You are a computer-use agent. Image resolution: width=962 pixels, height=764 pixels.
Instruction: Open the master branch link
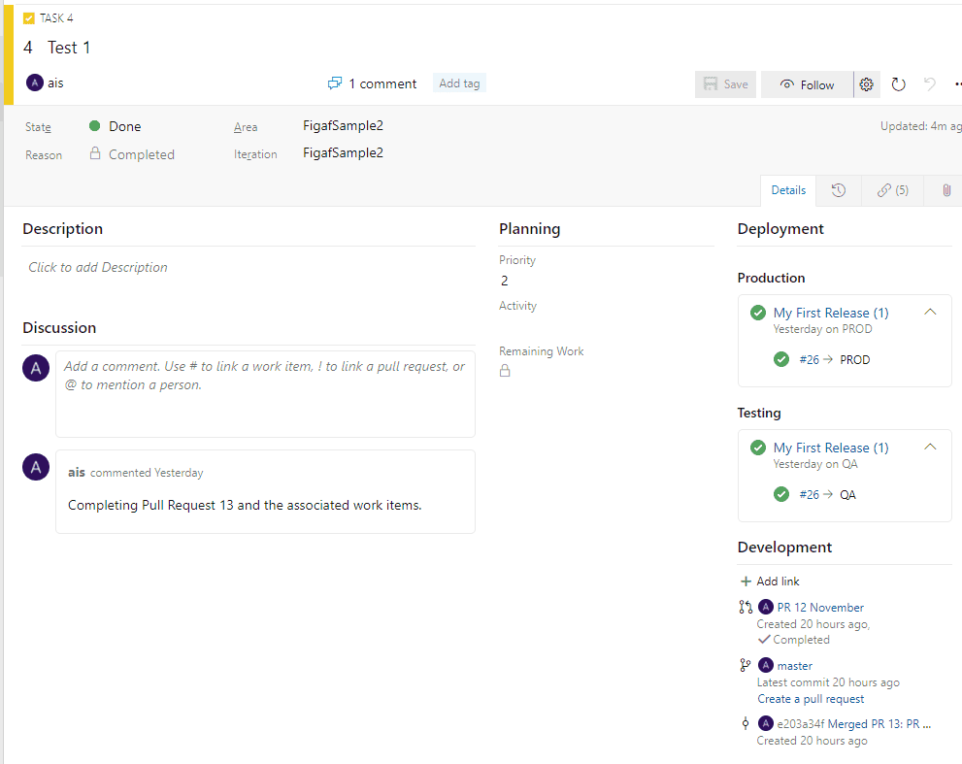point(794,666)
